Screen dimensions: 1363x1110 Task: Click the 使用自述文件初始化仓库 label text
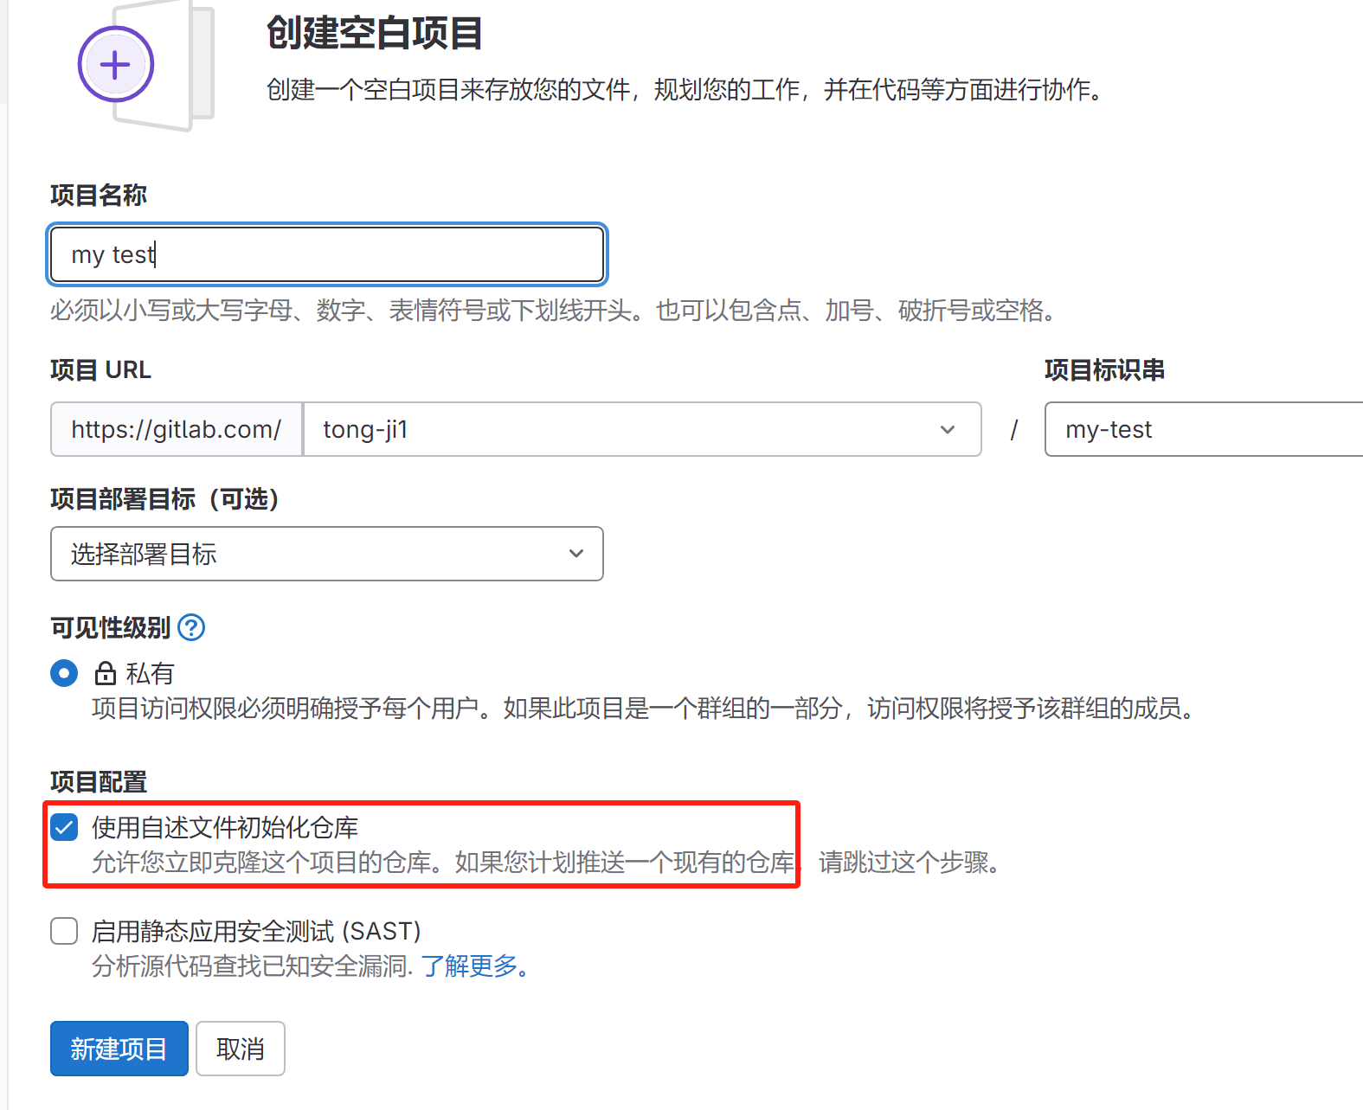[225, 828]
